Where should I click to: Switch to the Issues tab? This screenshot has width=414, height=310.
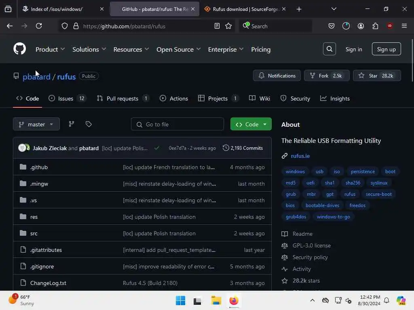click(x=68, y=98)
